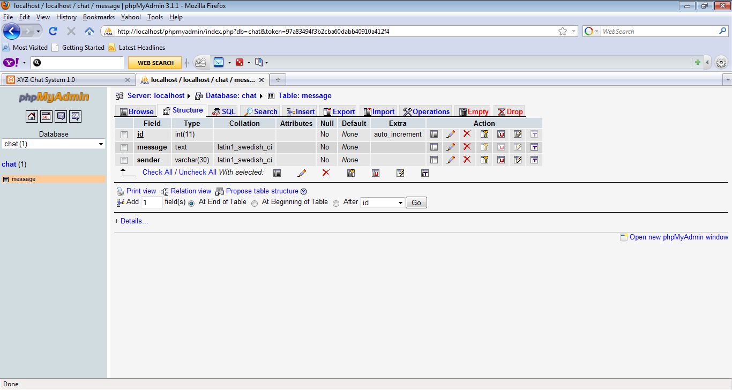Select the At Beginning of Table radio button
This screenshot has height=390, width=732.
click(254, 202)
